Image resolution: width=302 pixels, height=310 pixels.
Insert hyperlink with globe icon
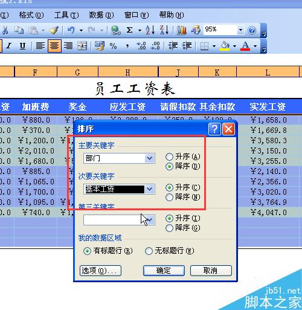point(116,30)
